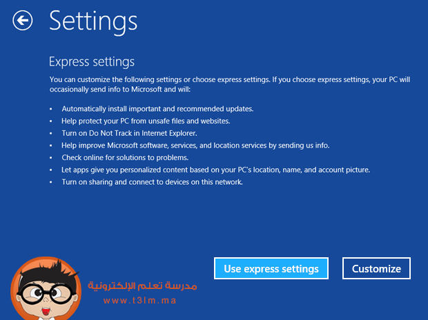
Task: Click the mascot's black round glasses
Action: (x=46, y=294)
